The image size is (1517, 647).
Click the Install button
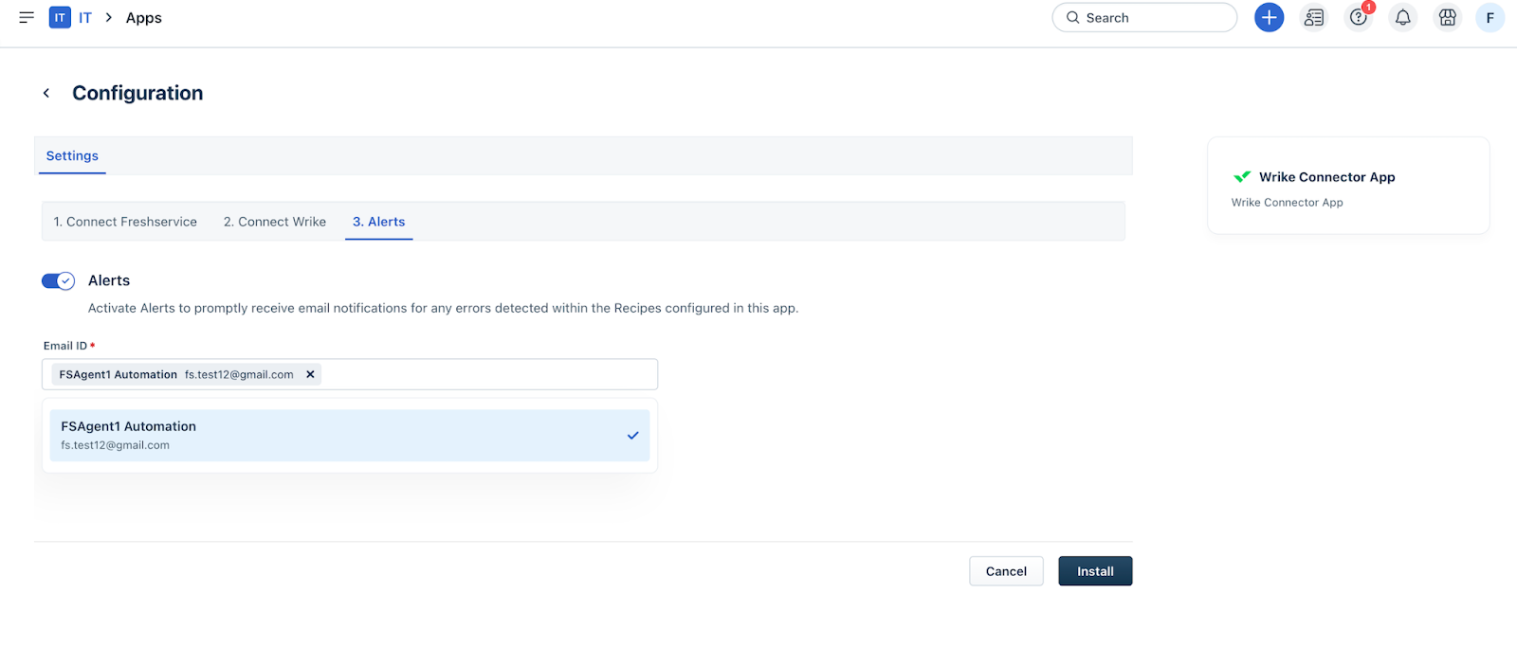1095,571
